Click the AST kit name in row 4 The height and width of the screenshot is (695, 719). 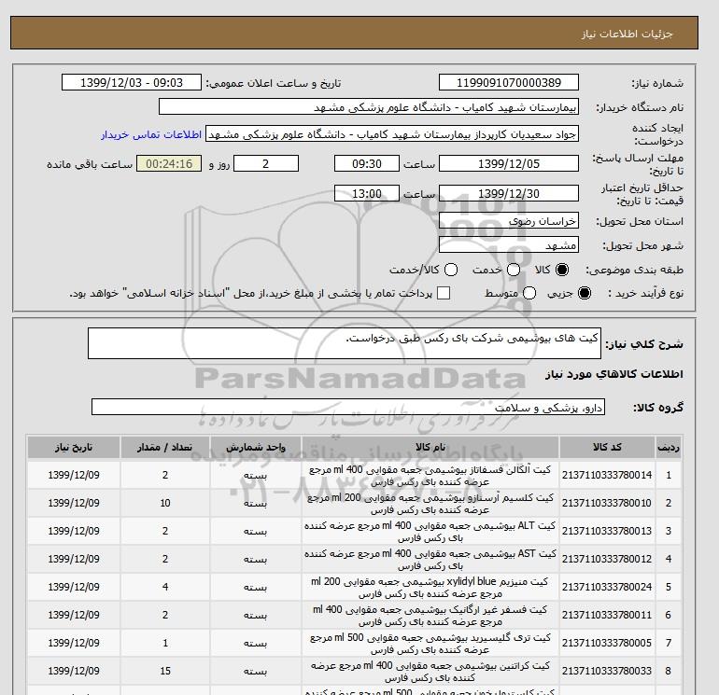[x=430, y=560]
